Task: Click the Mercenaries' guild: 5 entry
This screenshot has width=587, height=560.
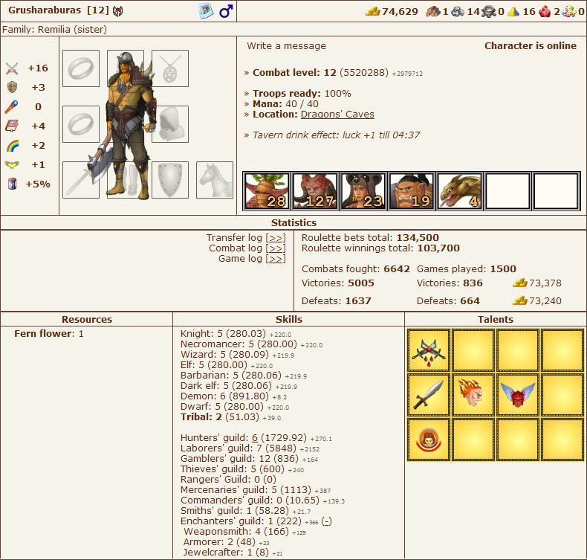Action: click(256, 490)
